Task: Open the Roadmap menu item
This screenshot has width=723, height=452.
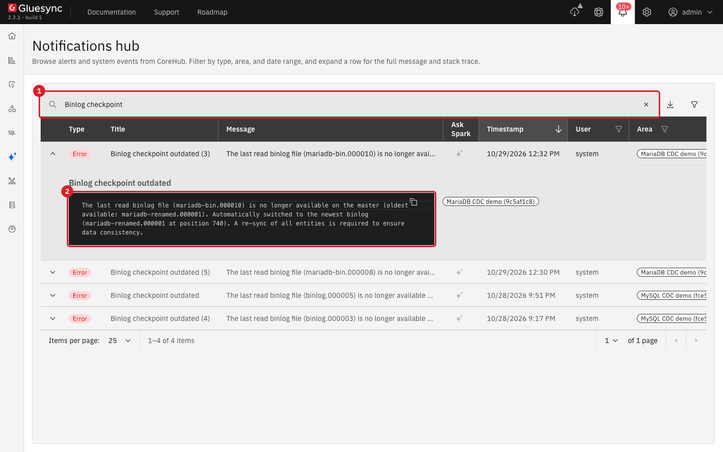Action: click(212, 12)
